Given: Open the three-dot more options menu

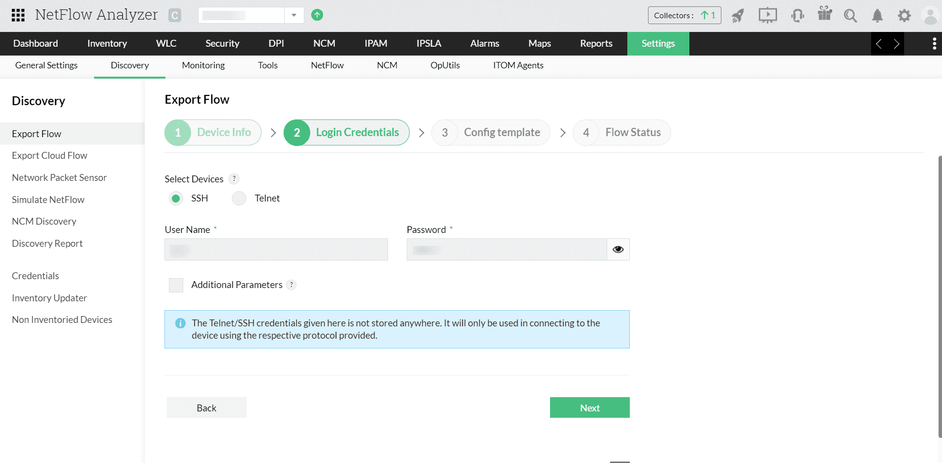Looking at the screenshot, I should [x=934, y=44].
